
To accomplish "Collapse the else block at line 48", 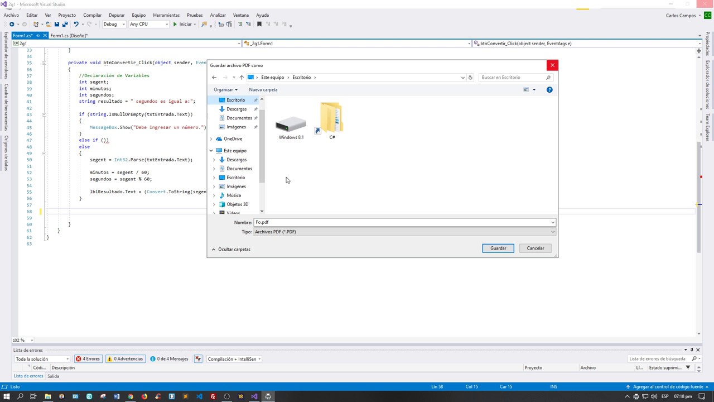I will click(x=44, y=153).
